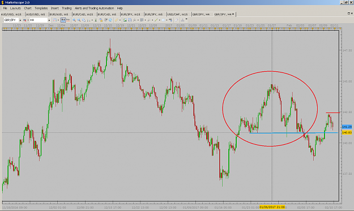Toggle the Bid price button
This screenshot has height=211, width=354.
(63, 20)
